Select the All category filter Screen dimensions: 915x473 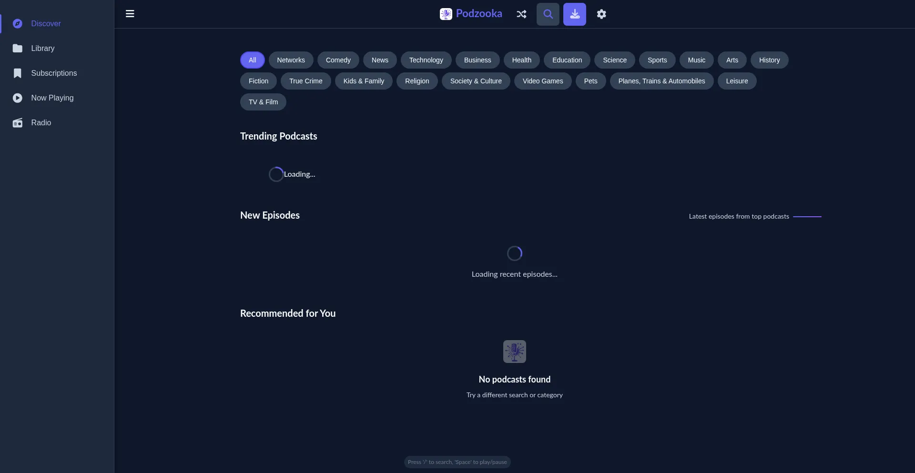252,60
